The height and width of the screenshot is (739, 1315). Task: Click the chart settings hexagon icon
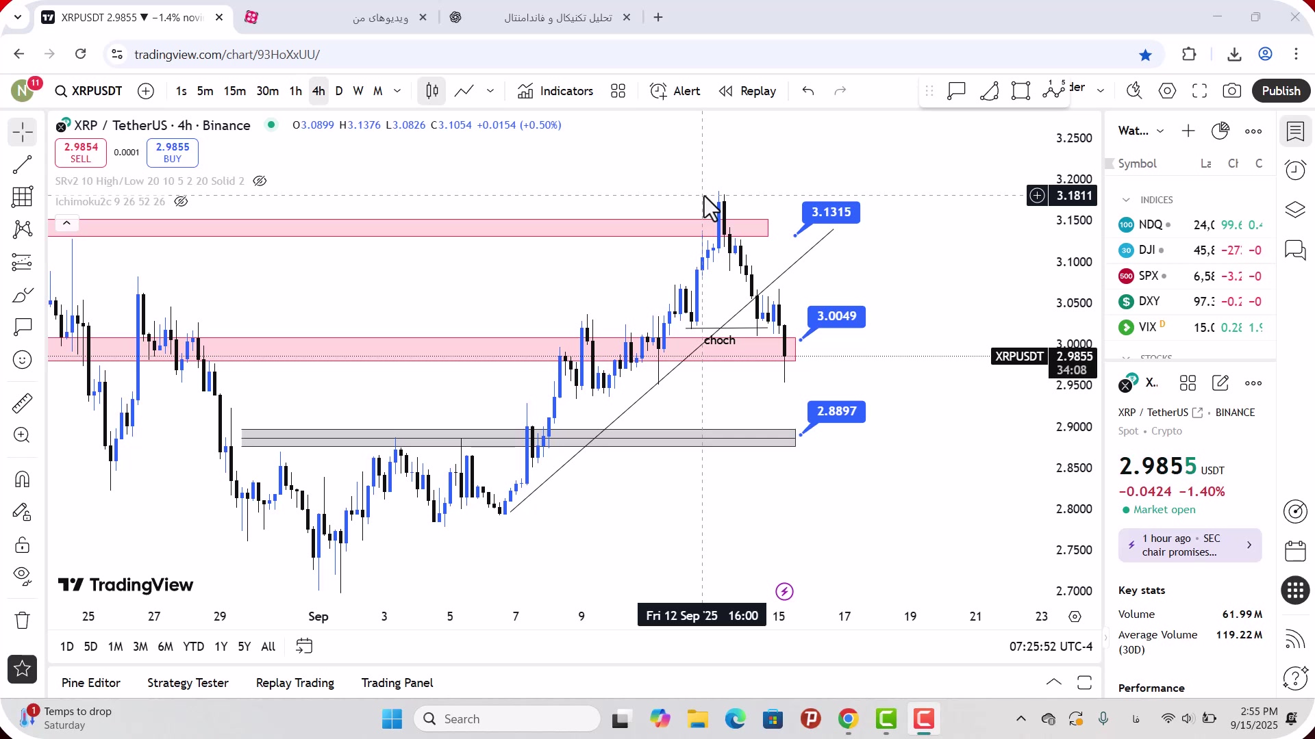tap(1167, 91)
